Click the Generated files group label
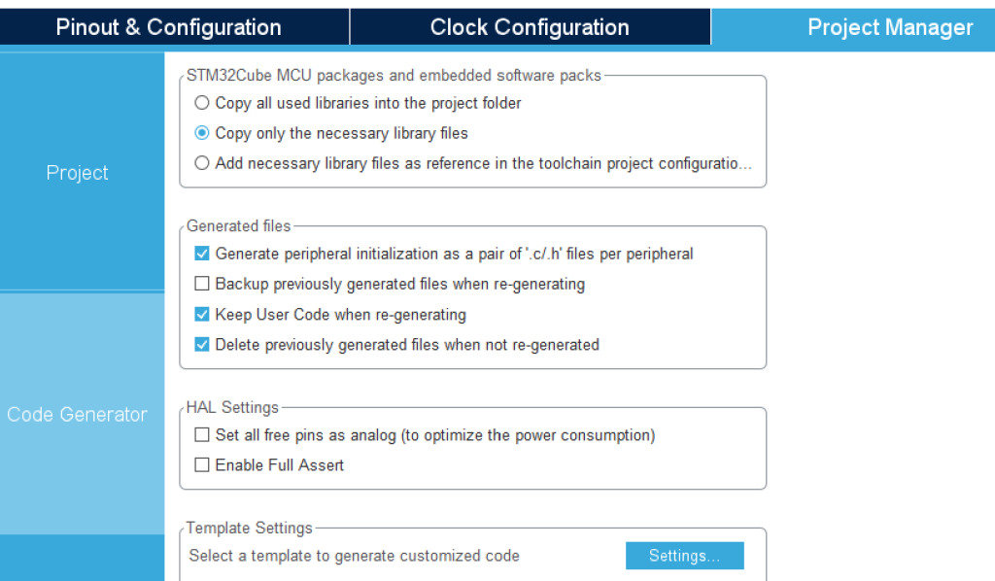The height and width of the screenshot is (581, 995). pos(239,225)
